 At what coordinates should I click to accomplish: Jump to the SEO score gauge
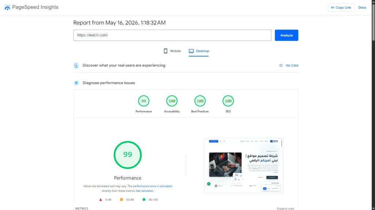coord(228,101)
